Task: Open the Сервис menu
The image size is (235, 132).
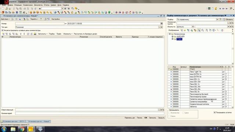Action: tap(53, 5)
